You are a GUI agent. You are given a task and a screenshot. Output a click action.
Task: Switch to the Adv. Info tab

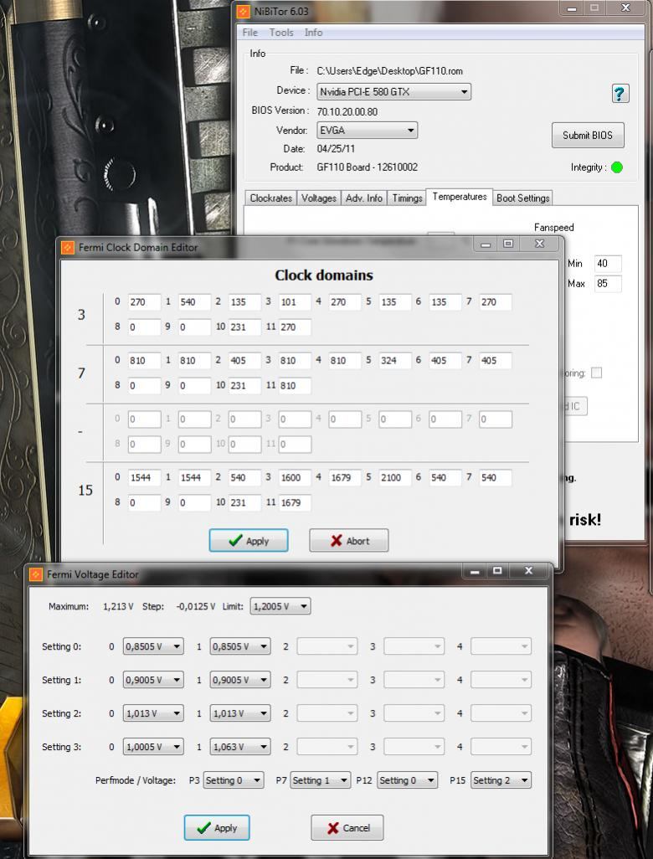[x=363, y=198]
